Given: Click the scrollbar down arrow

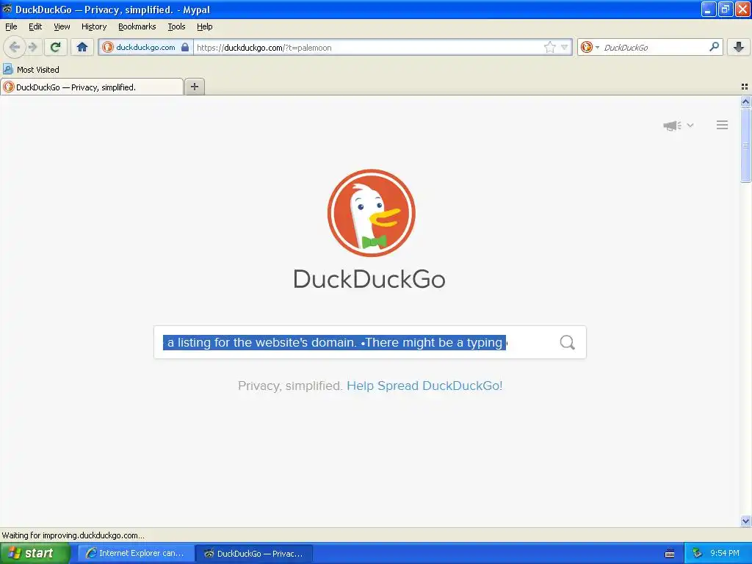Looking at the screenshot, I should 745,521.
